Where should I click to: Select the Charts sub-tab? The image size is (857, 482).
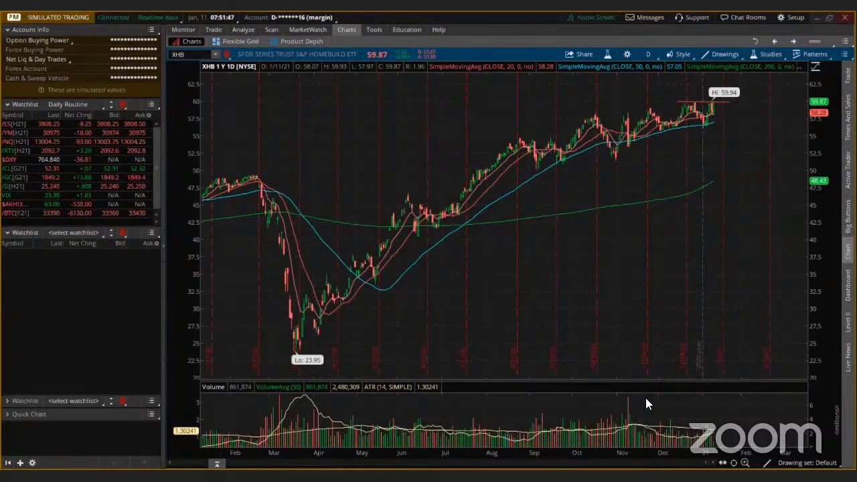coord(187,42)
